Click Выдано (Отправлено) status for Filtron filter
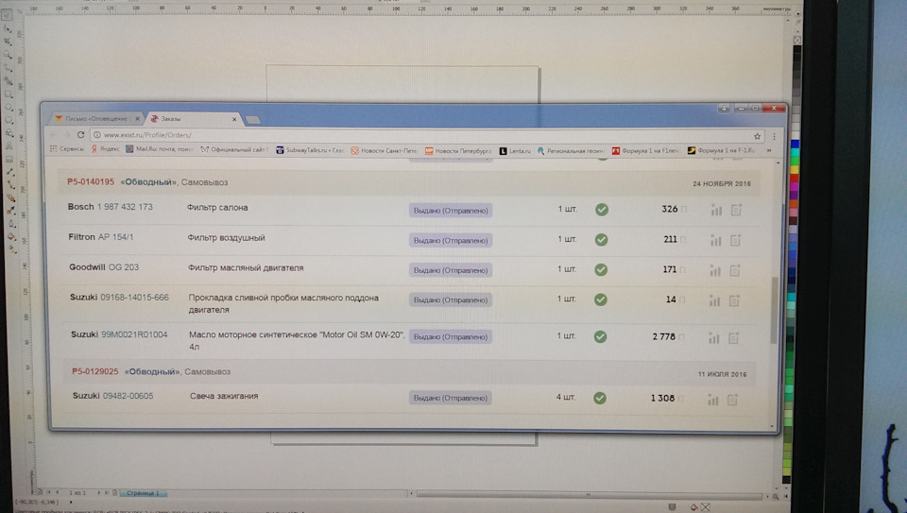The height and width of the screenshot is (513, 907). [451, 241]
